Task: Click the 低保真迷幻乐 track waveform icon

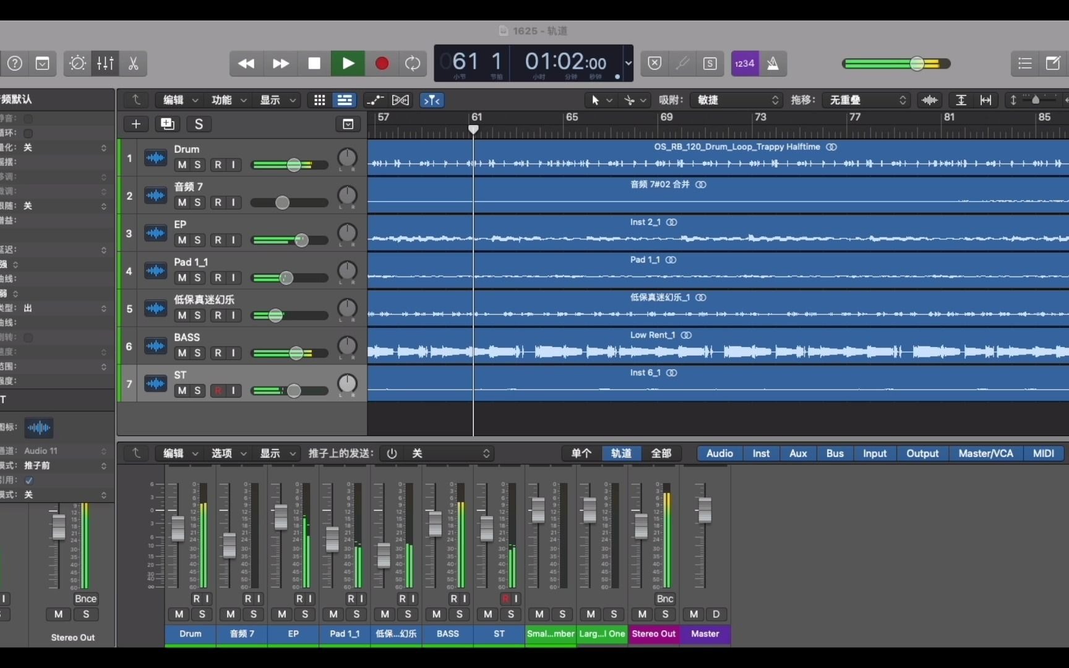Action: [155, 309]
